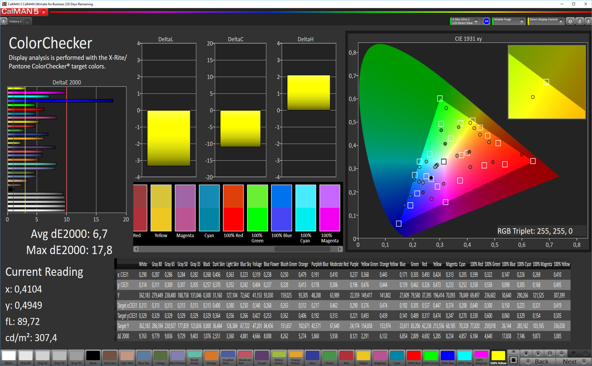The width and height of the screenshot is (592, 366).
Task: Expand the Direct Display Control dropdown
Action: point(561,21)
